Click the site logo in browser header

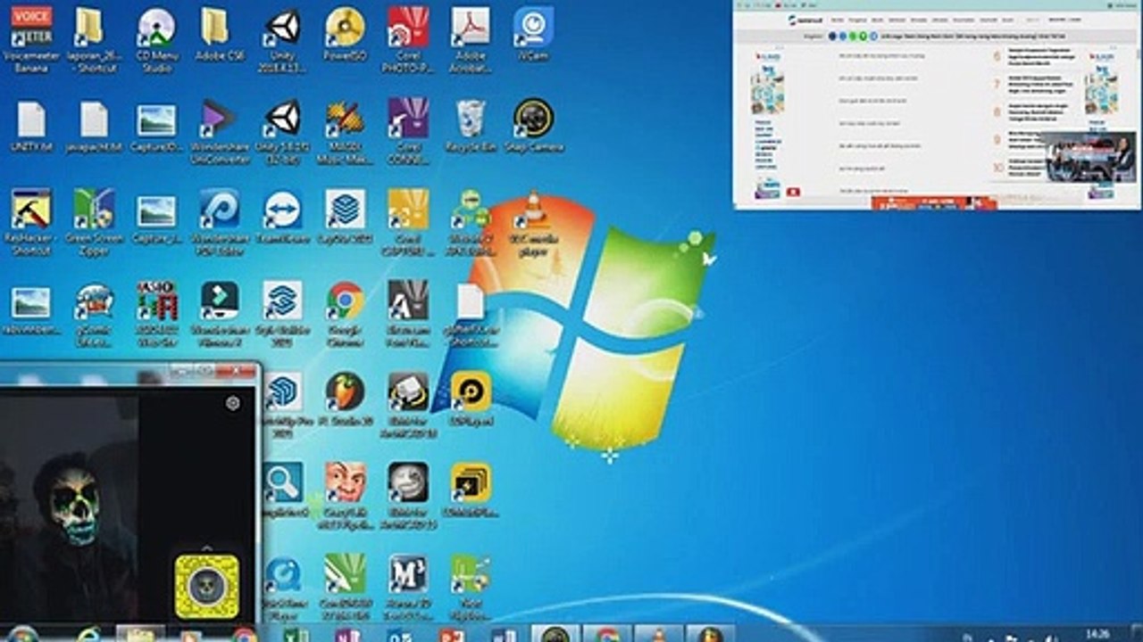click(805, 20)
